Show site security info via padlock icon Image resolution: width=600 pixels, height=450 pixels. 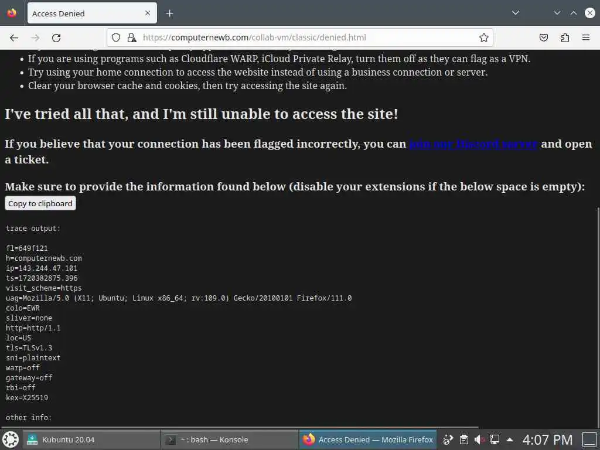point(132,37)
